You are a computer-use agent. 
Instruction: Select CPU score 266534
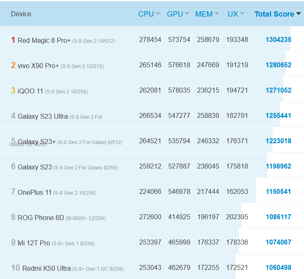tap(150, 116)
